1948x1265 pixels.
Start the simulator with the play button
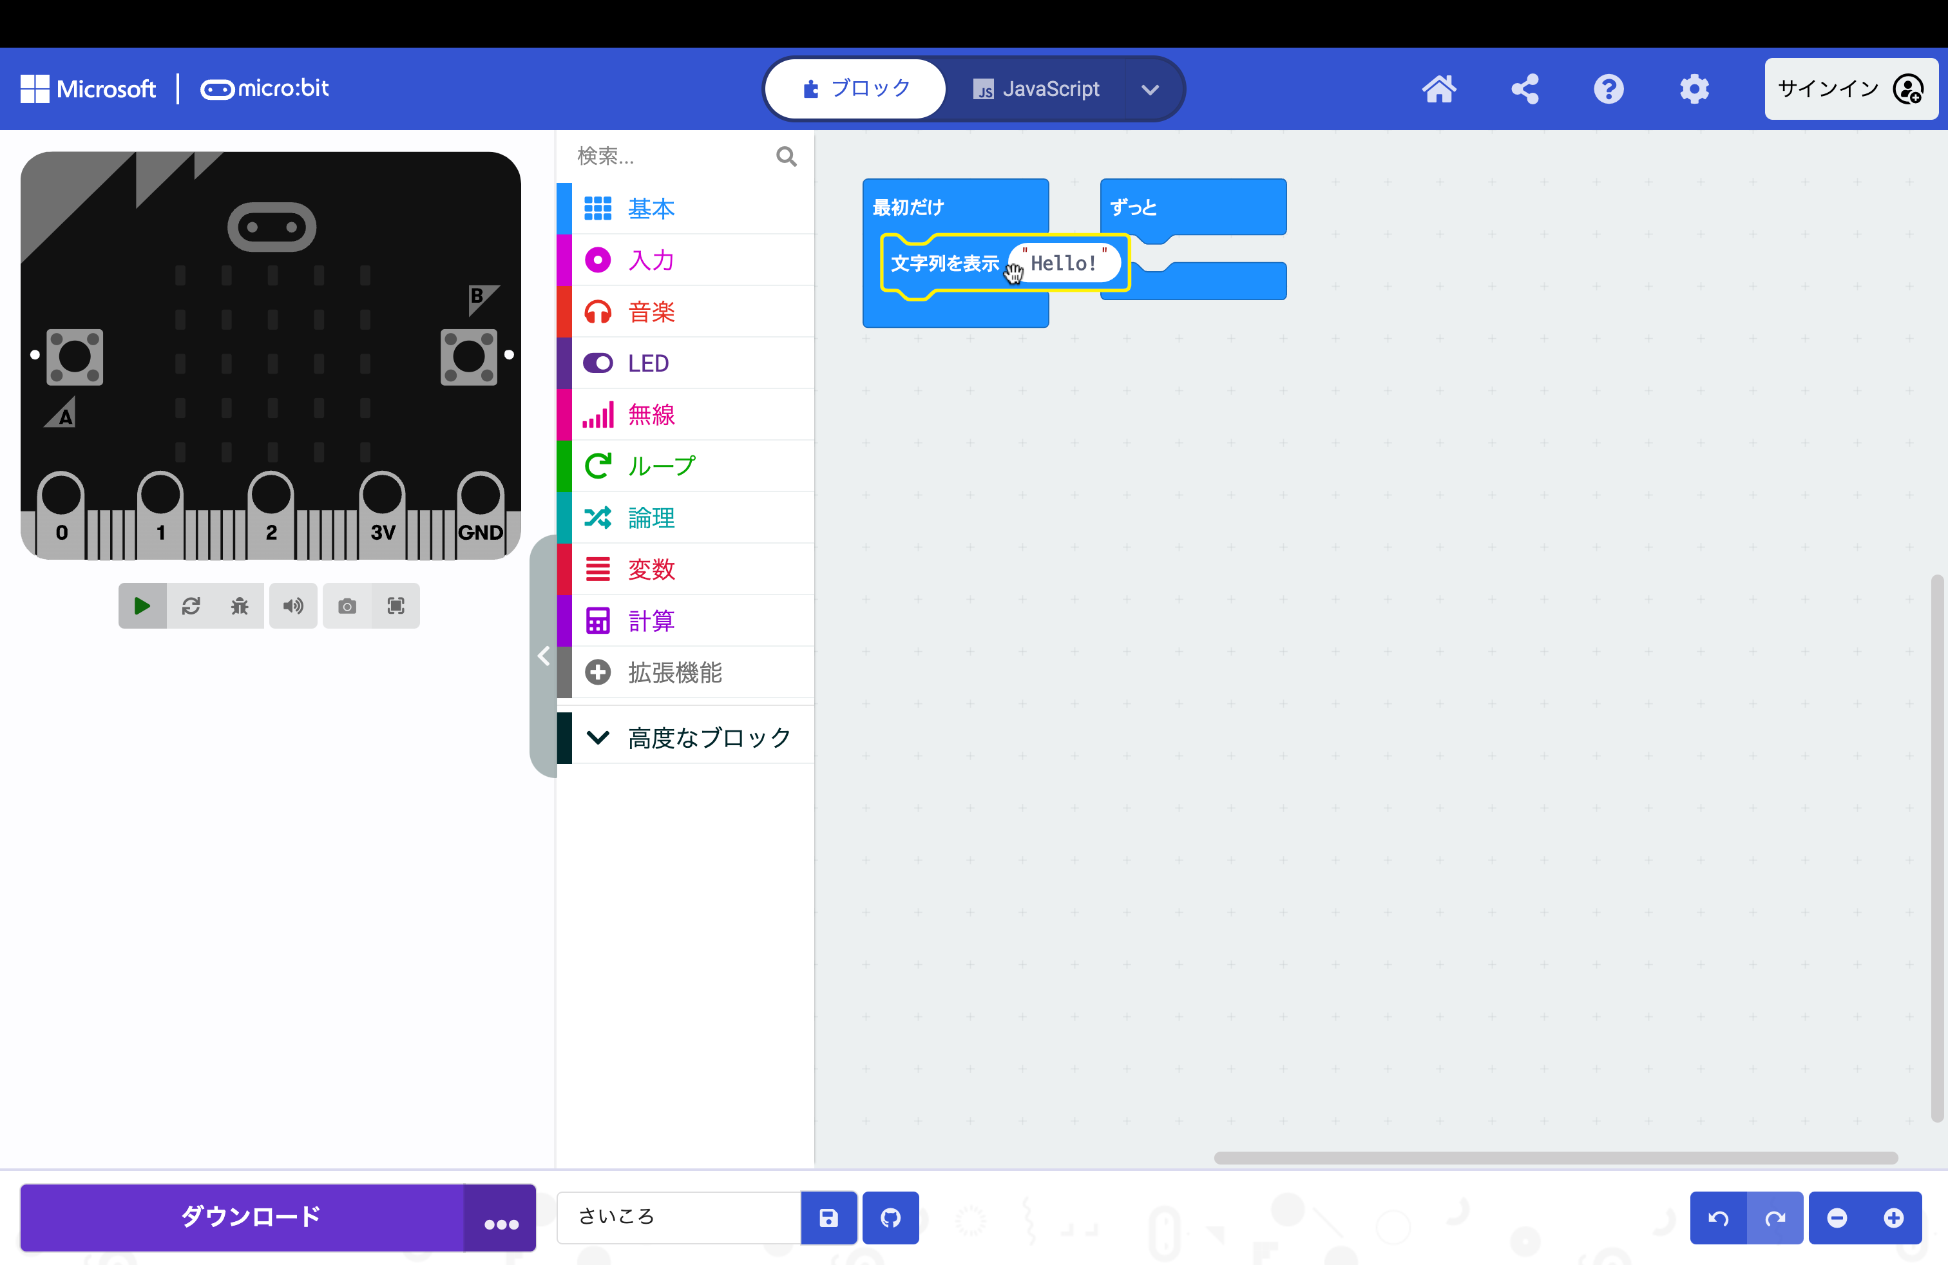(x=142, y=605)
